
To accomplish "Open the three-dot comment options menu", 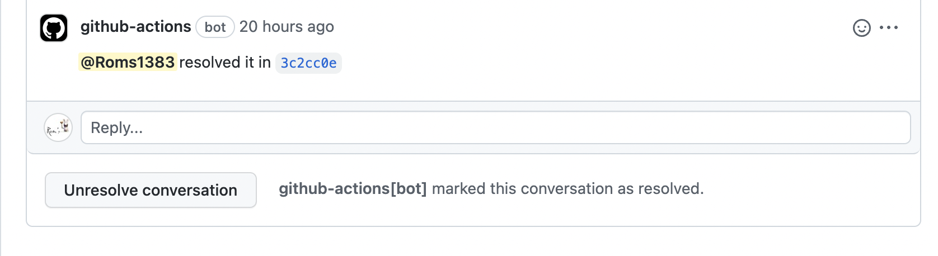I will pyautogui.click(x=889, y=27).
